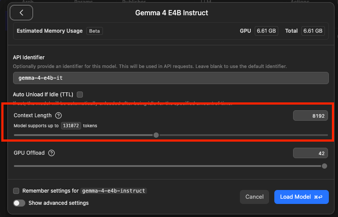Viewport: 338px width, 217px height.
Task: Click the GPU Offload value field 42
Action: 311,153
